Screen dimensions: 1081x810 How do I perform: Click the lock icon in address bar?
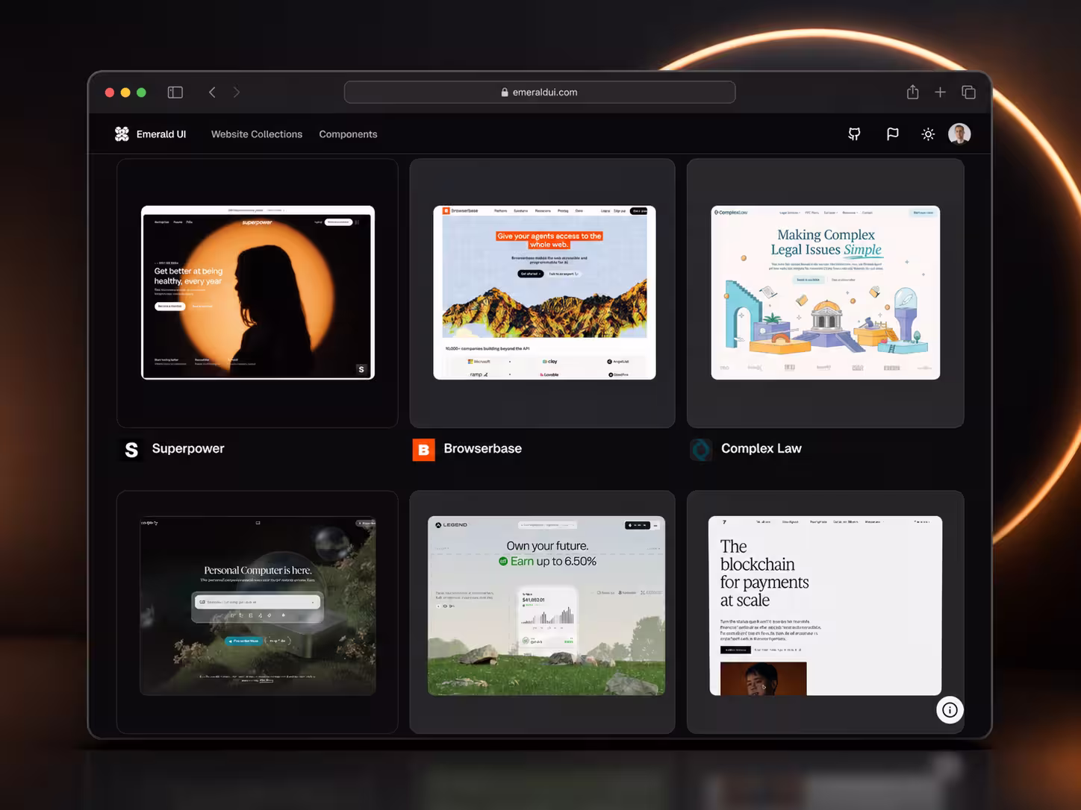[505, 92]
